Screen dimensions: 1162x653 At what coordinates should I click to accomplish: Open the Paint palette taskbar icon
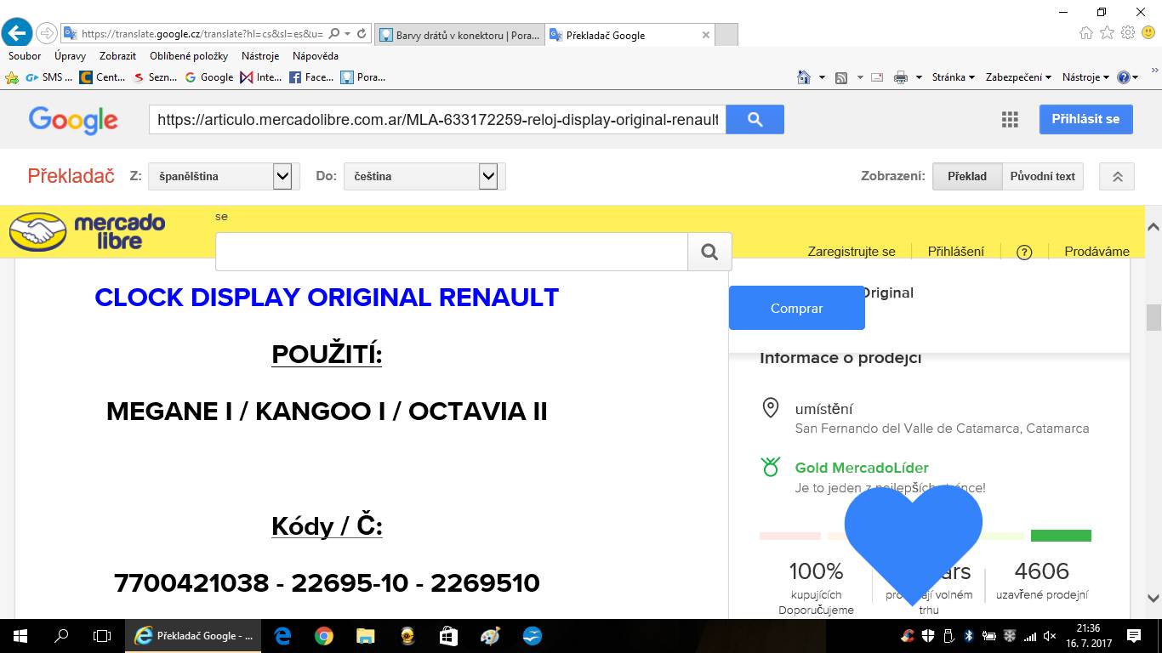pos(490,635)
